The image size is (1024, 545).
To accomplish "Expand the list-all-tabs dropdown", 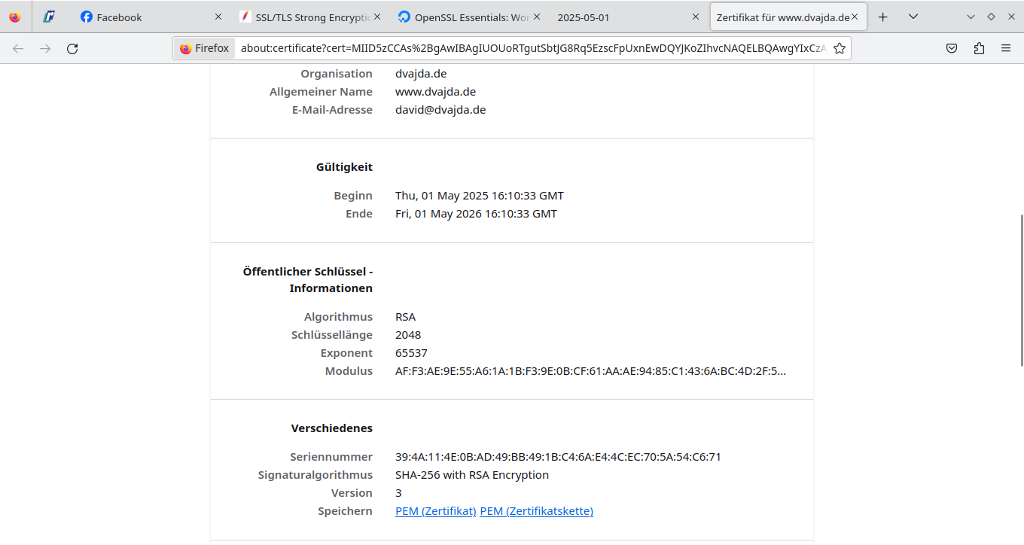I will pos(913,17).
